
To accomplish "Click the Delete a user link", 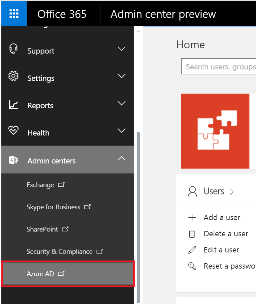I will [226, 234].
